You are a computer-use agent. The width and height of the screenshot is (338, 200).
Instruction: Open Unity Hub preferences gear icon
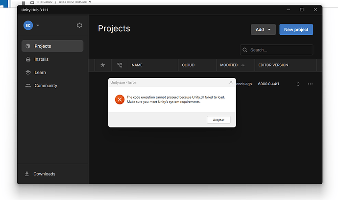tap(79, 25)
